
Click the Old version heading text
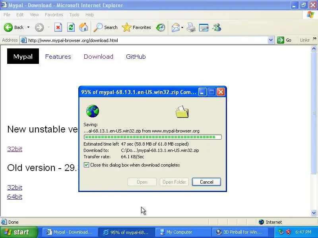coord(43,168)
